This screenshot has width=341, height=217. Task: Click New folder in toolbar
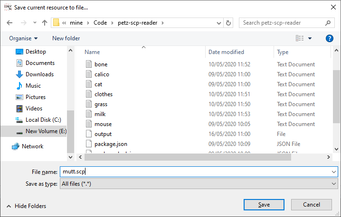(66, 38)
